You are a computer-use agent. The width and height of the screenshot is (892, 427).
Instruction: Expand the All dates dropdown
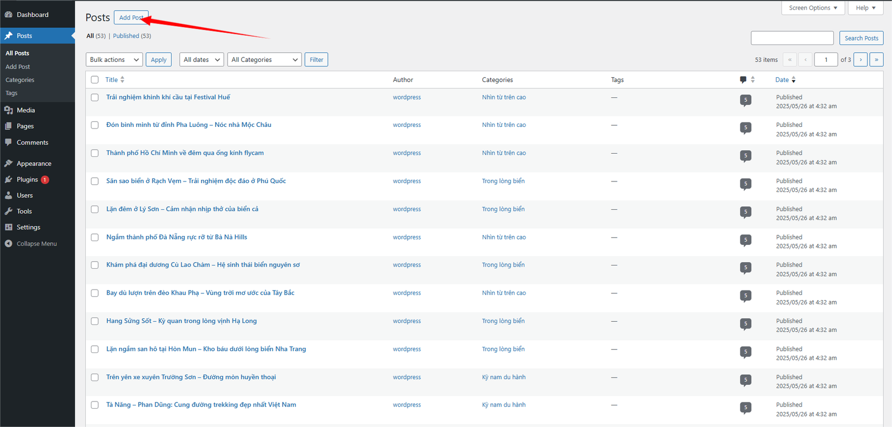201,60
